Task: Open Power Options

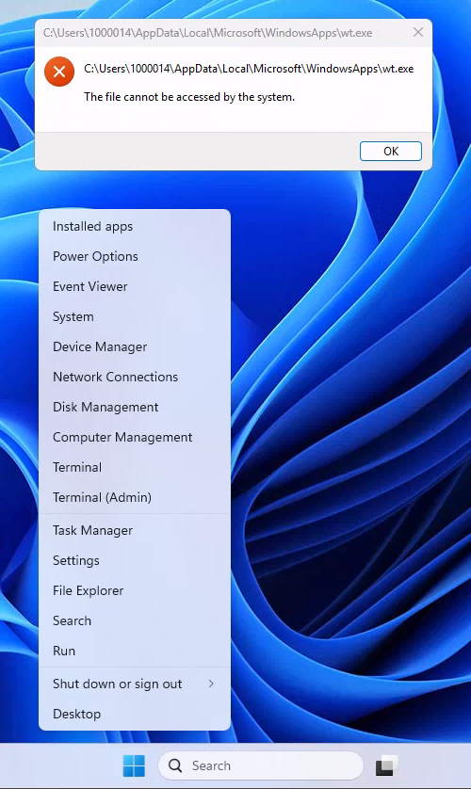Action: click(135, 257)
